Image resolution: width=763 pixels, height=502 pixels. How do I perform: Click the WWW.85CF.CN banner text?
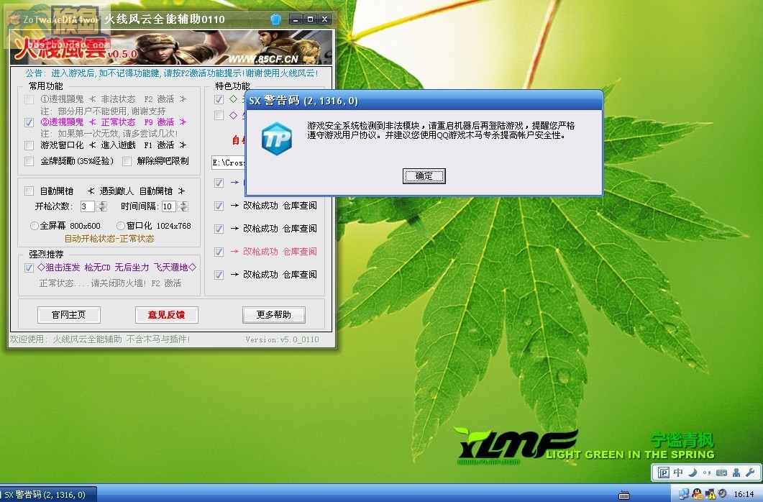click(262, 60)
